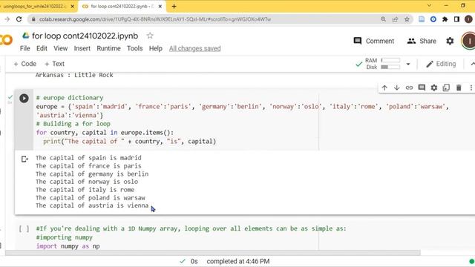Close the for loop cont24102022 tab
Screen dimensions: 475x267
[x=160, y=7]
